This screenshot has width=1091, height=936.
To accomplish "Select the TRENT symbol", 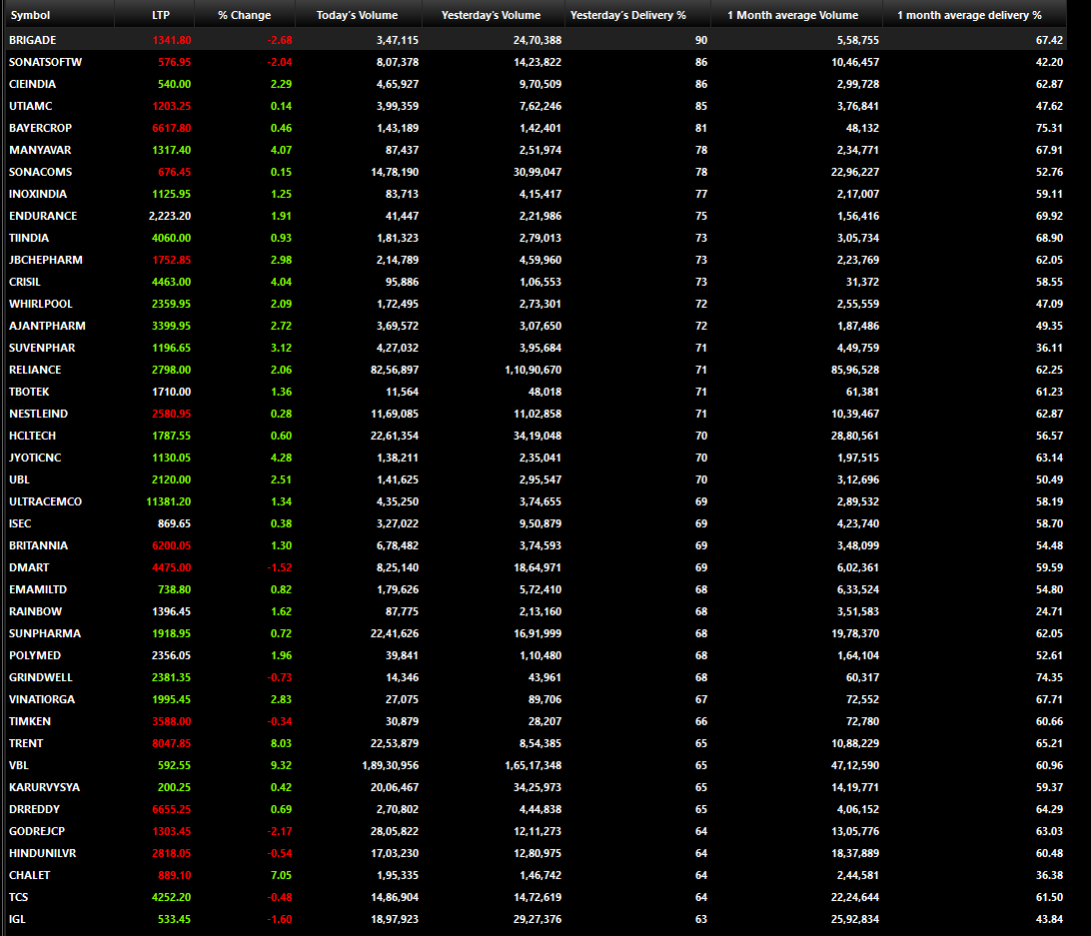I will click(26, 743).
